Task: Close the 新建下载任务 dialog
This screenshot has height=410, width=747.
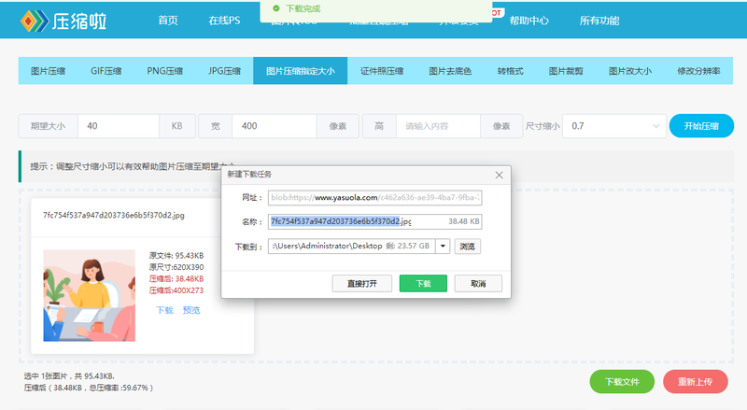Action: click(499, 175)
